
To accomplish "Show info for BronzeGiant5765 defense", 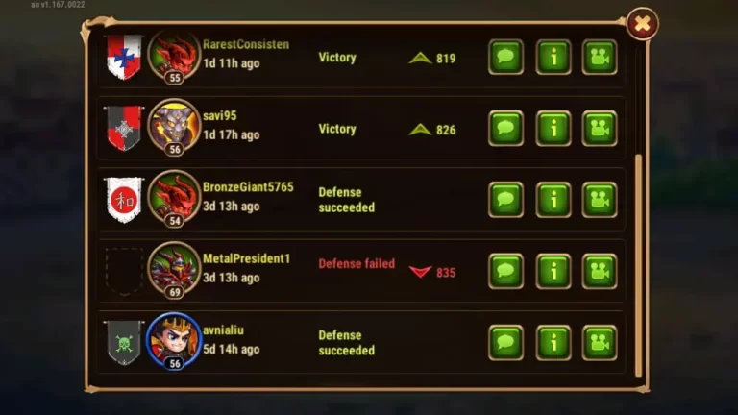I will click(x=553, y=200).
